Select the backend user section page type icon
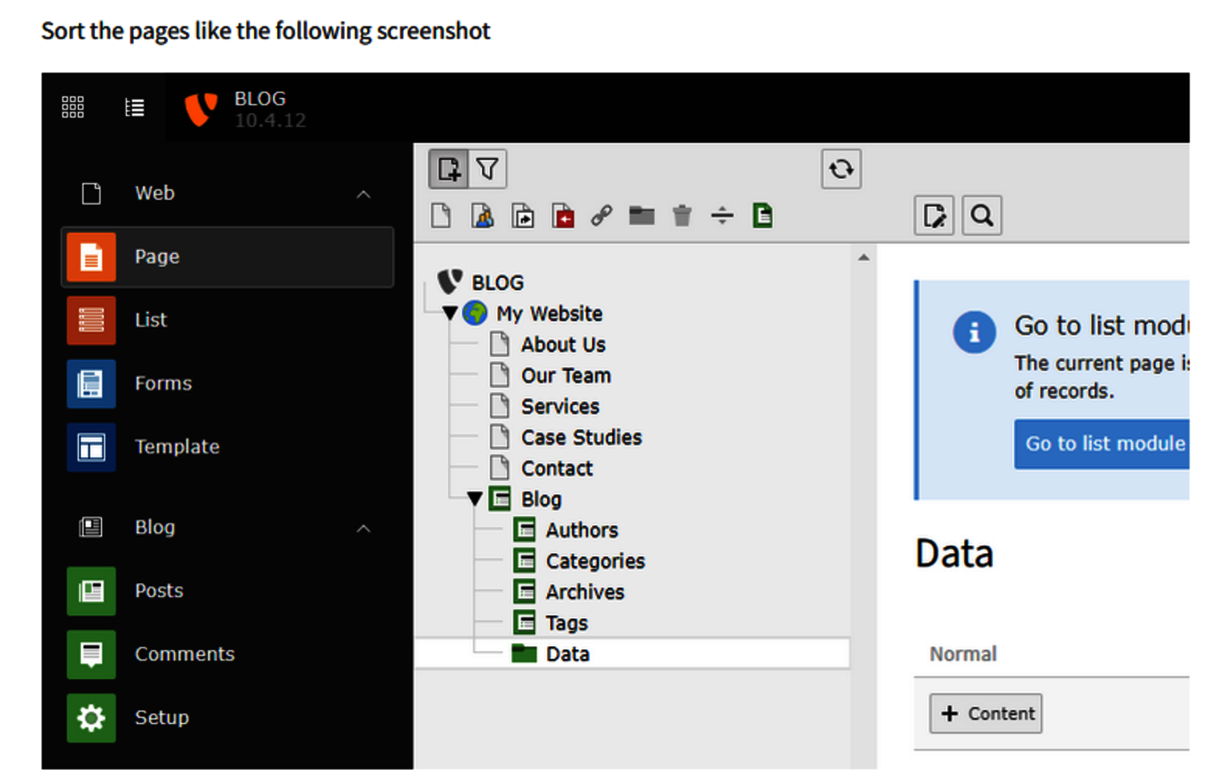The image size is (1205, 777). point(482,216)
